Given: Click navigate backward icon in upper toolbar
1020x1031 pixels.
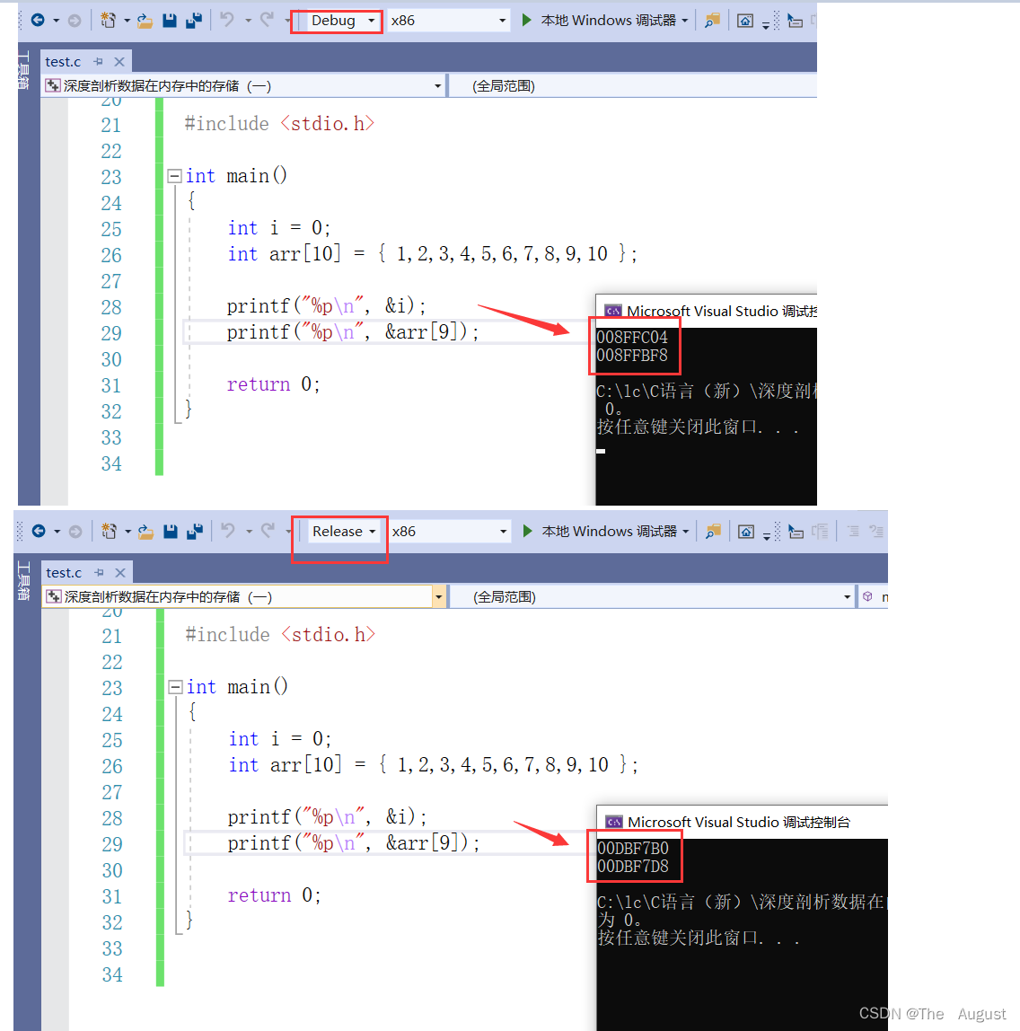Looking at the screenshot, I should click(x=38, y=21).
